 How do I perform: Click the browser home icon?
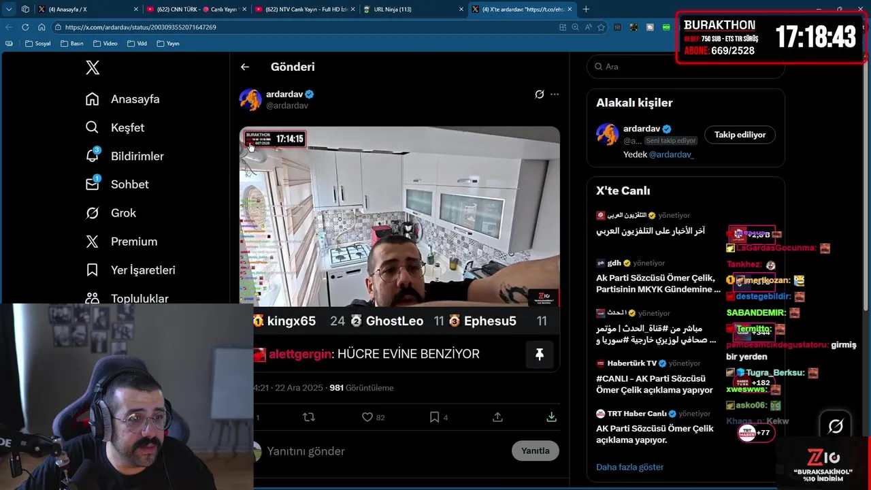pyautogui.click(x=42, y=27)
